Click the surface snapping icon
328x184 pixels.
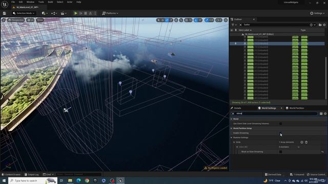[181, 20]
